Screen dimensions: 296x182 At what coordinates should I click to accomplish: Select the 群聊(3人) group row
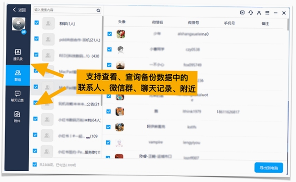click(67, 23)
